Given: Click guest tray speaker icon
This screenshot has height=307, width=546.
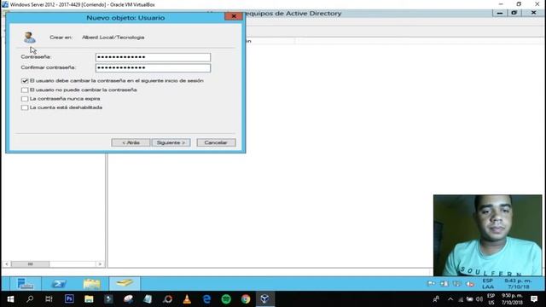Looking at the screenshot, I should (x=470, y=284).
